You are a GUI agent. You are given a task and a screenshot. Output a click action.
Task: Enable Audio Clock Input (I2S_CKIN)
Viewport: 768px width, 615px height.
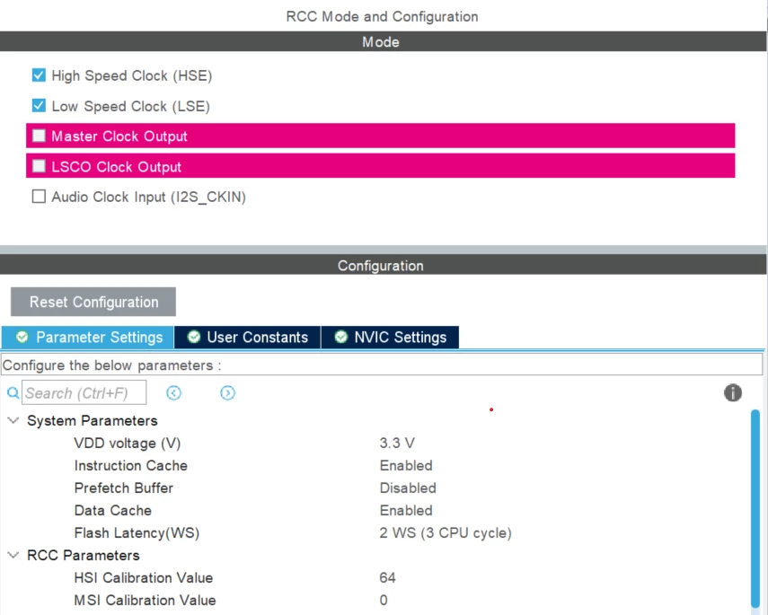[x=39, y=197]
